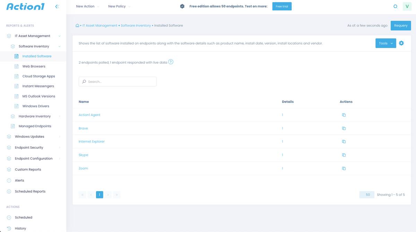Click the History sidebar icon
Image resolution: width=416 pixels, height=232 pixels.
(x=9, y=229)
